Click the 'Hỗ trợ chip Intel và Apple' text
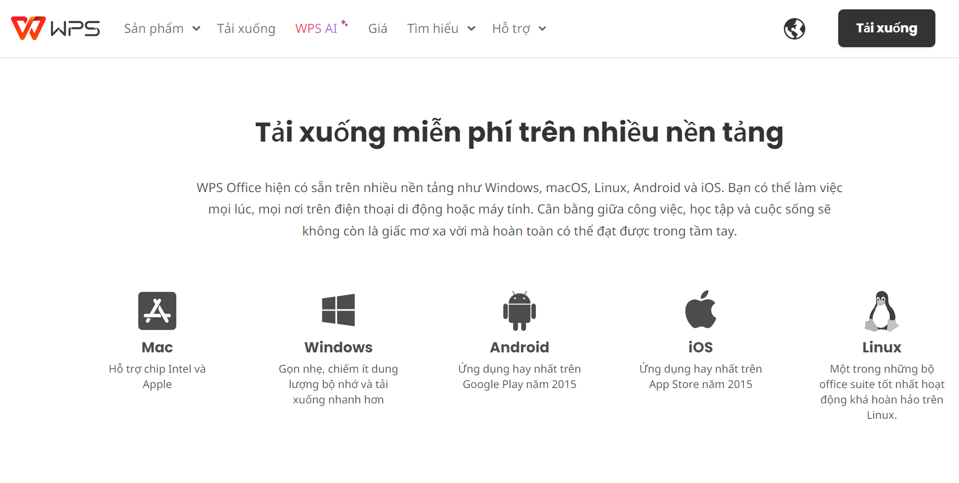The image size is (959, 483). [x=157, y=377]
